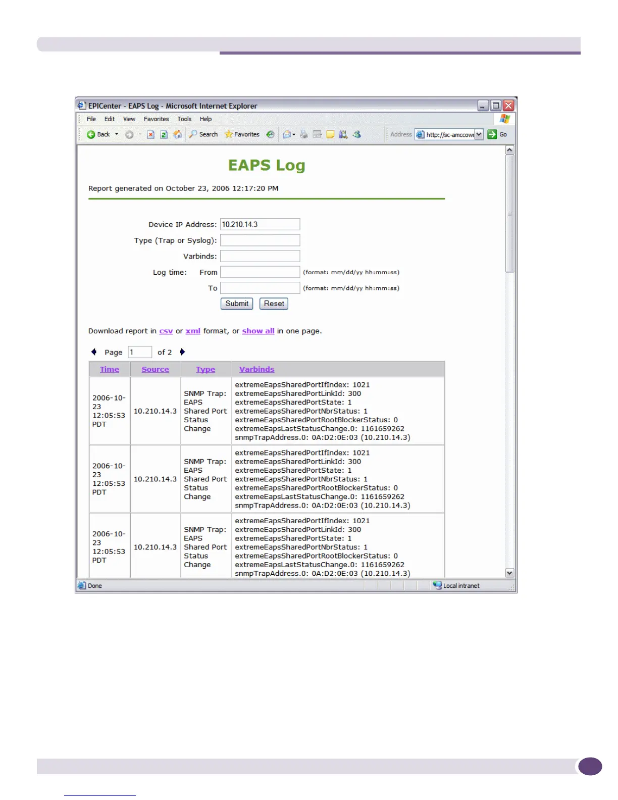Click the Address label in toolbar
This screenshot has height=800, width=618.
(x=401, y=134)
